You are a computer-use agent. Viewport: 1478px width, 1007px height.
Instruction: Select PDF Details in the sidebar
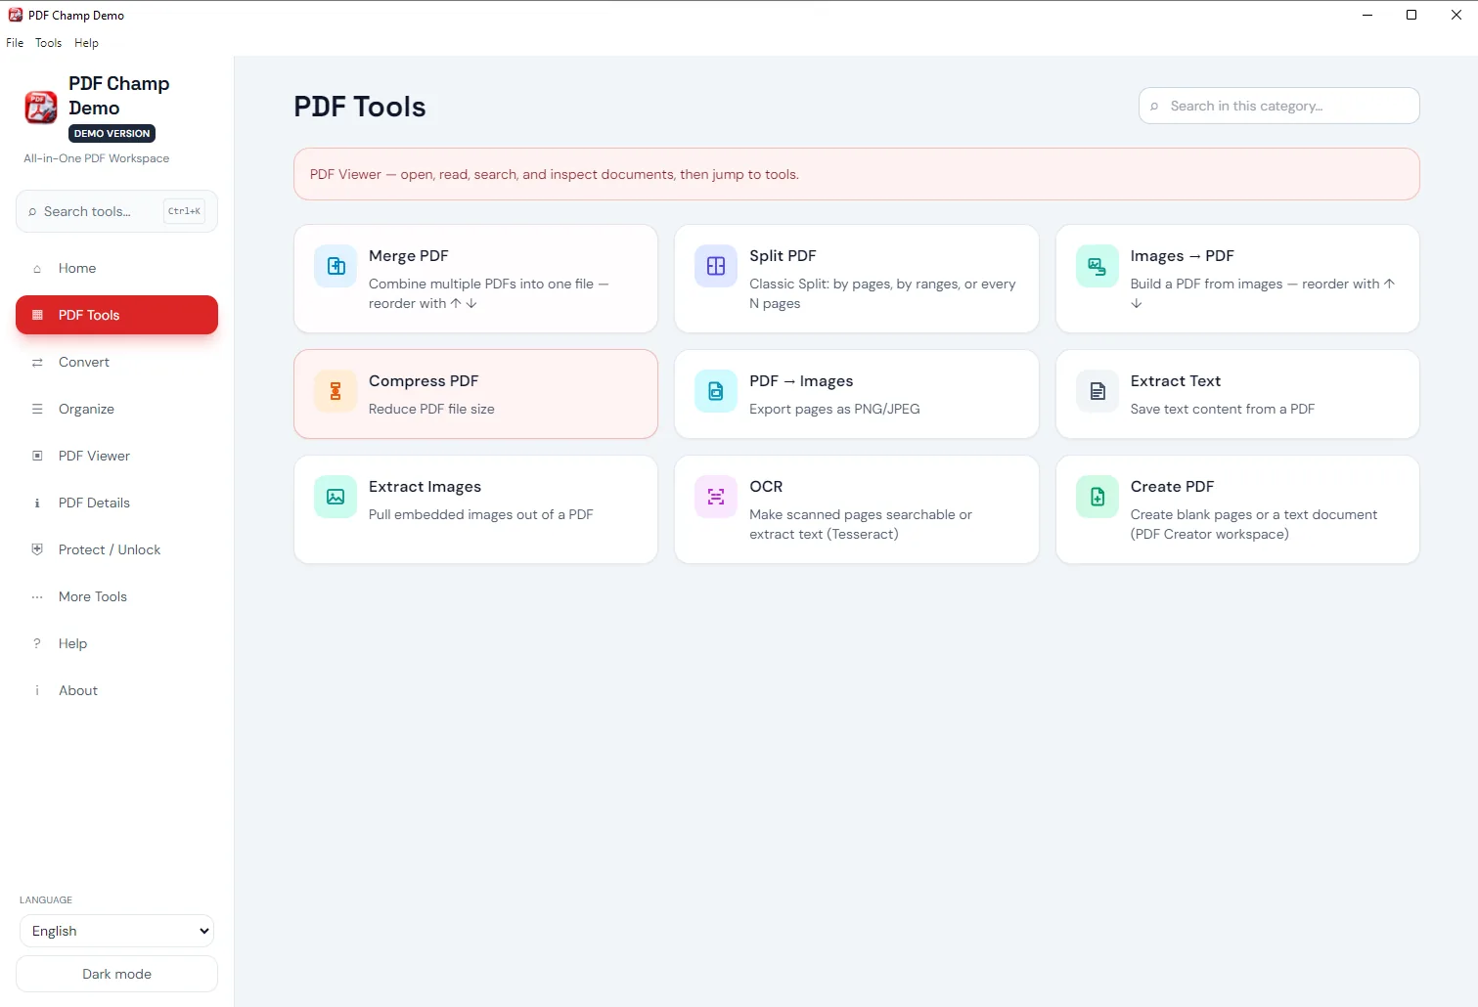pos(116,503)
